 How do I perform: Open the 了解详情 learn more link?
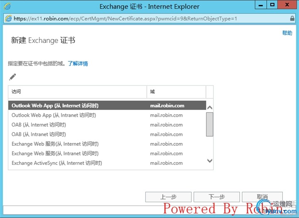(x=78, y=63)
